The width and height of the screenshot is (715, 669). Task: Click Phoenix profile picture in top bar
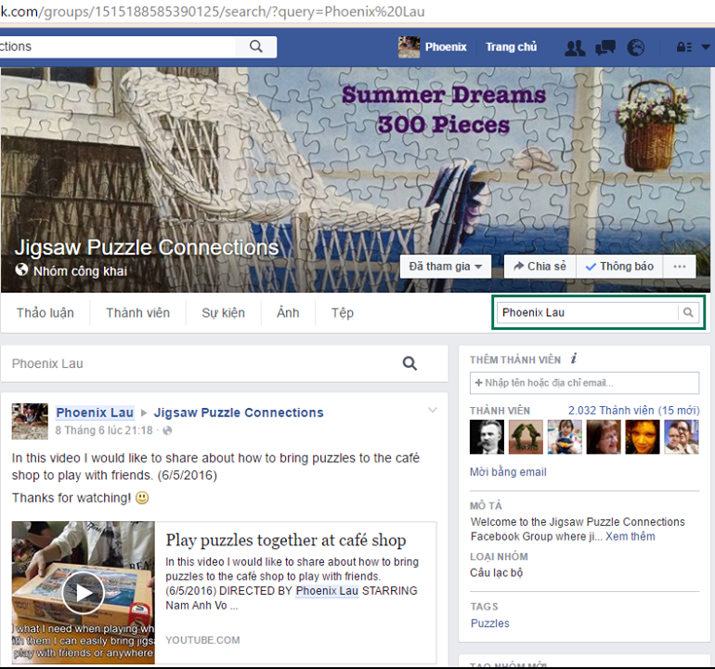[409, 47]
